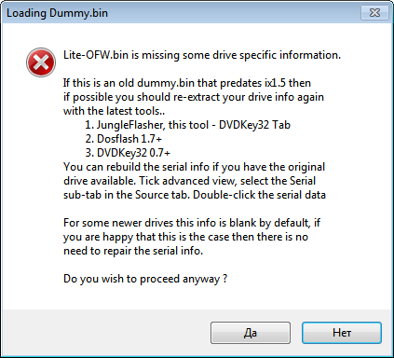Click the 'Loading Dummy.bin' title bar text
Image resolution: width=394 pixels, height=358 pixels.
pos(57,13)
